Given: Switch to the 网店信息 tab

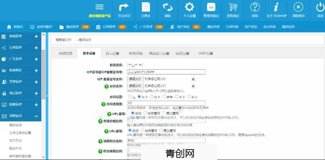Looking at the screenshot, I should point(65,53).
